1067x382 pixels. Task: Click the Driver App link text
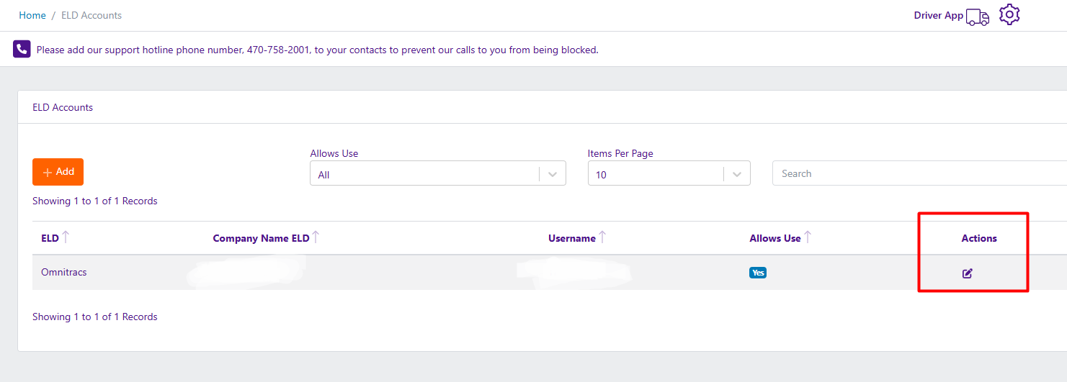(x=938, y=15)
